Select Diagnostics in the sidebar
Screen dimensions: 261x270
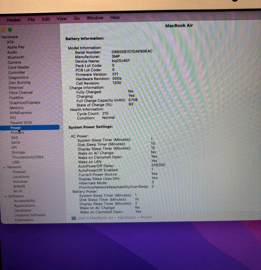pyautogui.click(x=18, y=78)
